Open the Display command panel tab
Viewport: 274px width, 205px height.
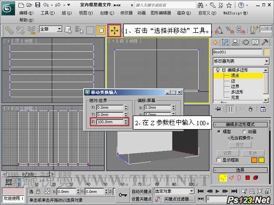pyautogui.click(x=255, y=43)
